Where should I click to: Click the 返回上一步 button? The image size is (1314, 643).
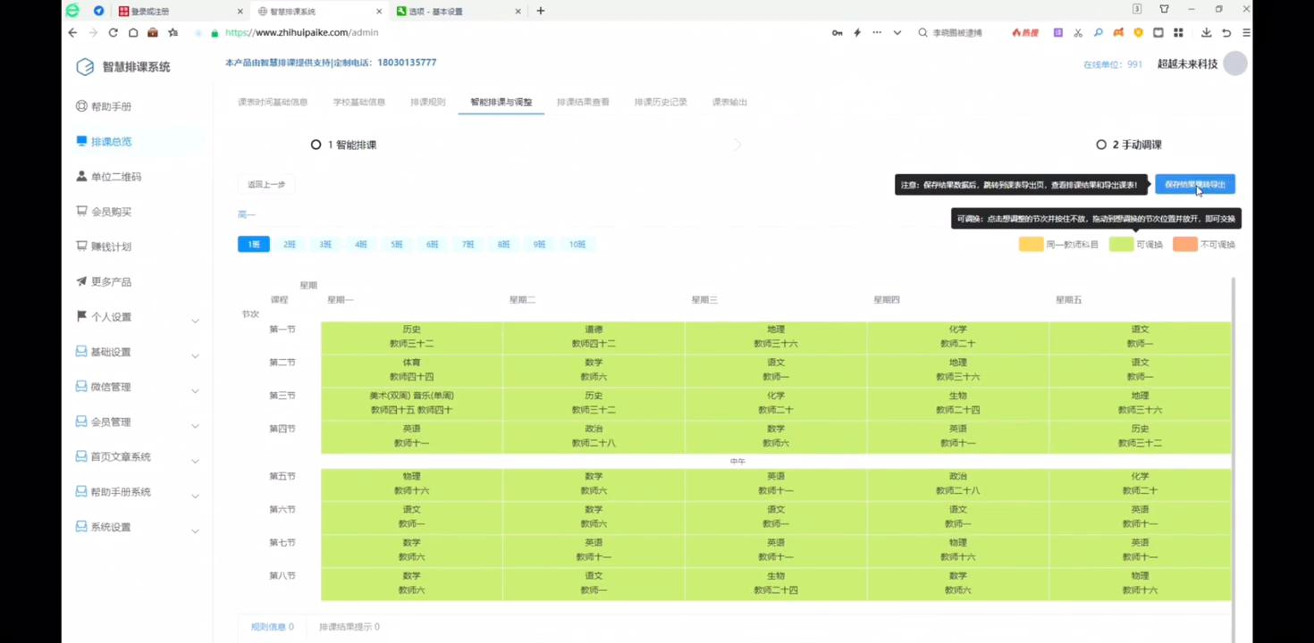click(265, 184)
